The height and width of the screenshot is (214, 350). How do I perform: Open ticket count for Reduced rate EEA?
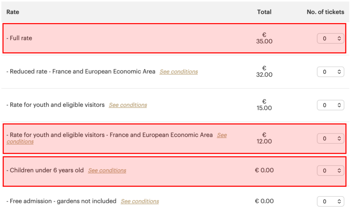330,72
